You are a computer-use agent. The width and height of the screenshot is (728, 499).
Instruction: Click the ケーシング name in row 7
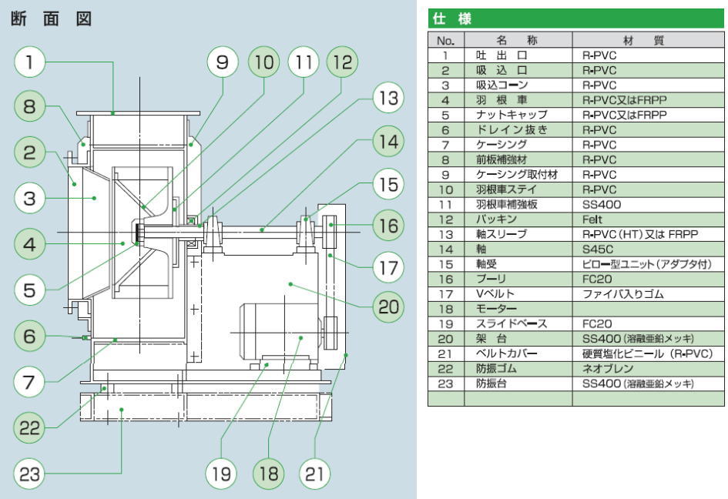[x=518, y=145]
